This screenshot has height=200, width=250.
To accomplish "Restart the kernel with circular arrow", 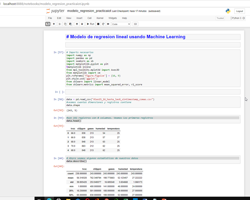I will [x=103, y=24].
